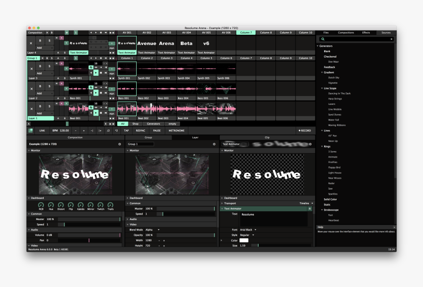423x287 pixels.
Task: Clear Layer 1 with its X button
Action: point(31,108)
